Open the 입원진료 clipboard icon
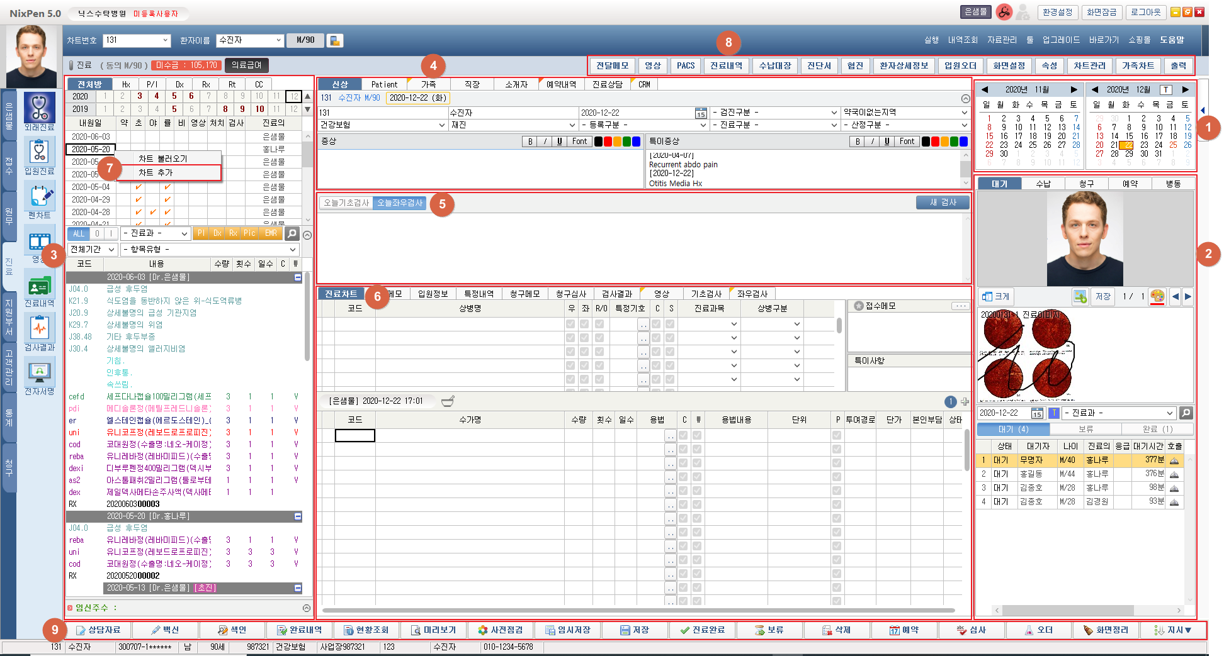 point(40,152)
